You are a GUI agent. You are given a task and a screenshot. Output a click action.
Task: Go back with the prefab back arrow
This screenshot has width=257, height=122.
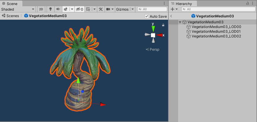pyautogui.click(x=172, y=16)
